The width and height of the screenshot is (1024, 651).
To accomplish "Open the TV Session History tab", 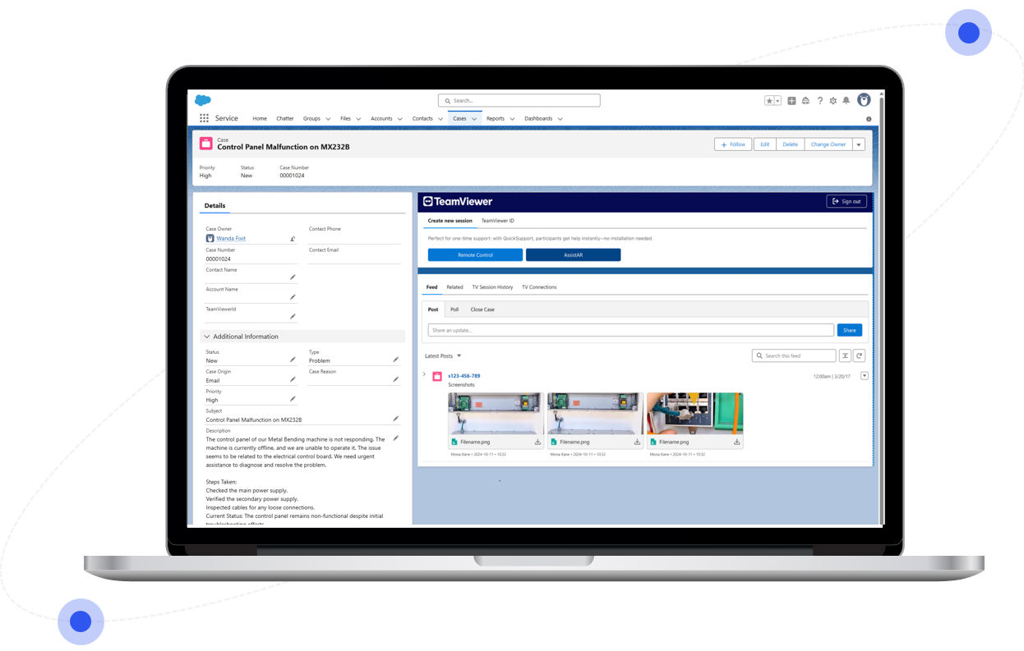I will [492, 287].
